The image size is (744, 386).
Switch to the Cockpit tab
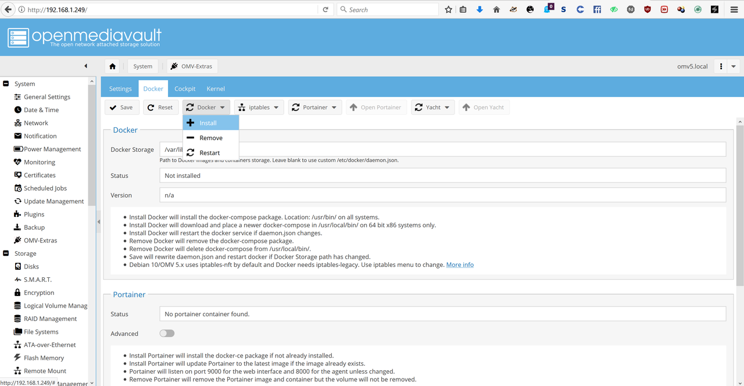point(185,89)
